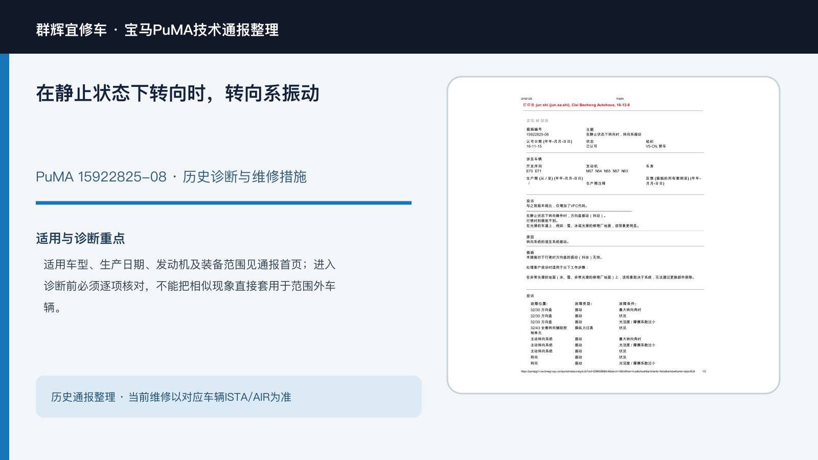This screenshot has height=460, width=818.
Task: Click the blue horizontal divider under subtitle
Action: coord(223,203)
